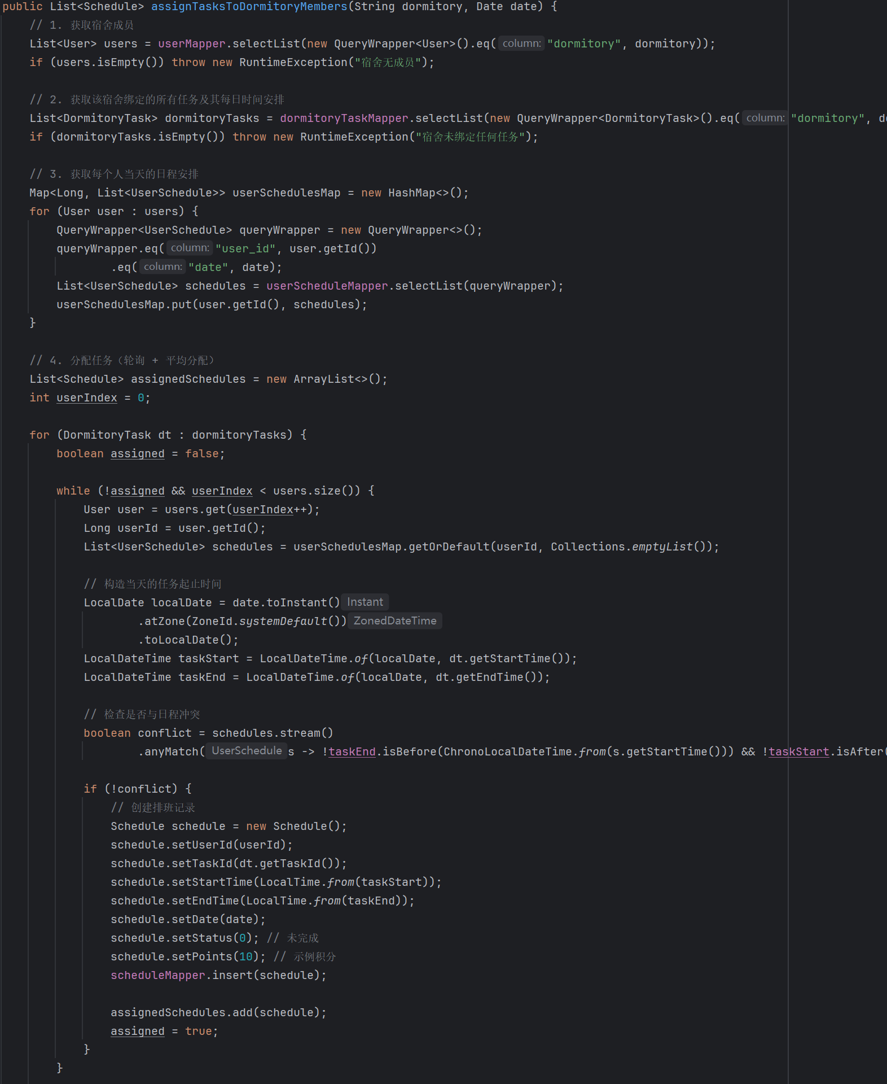Click the userMapper field reference
887x1084 pixels.
192,44
